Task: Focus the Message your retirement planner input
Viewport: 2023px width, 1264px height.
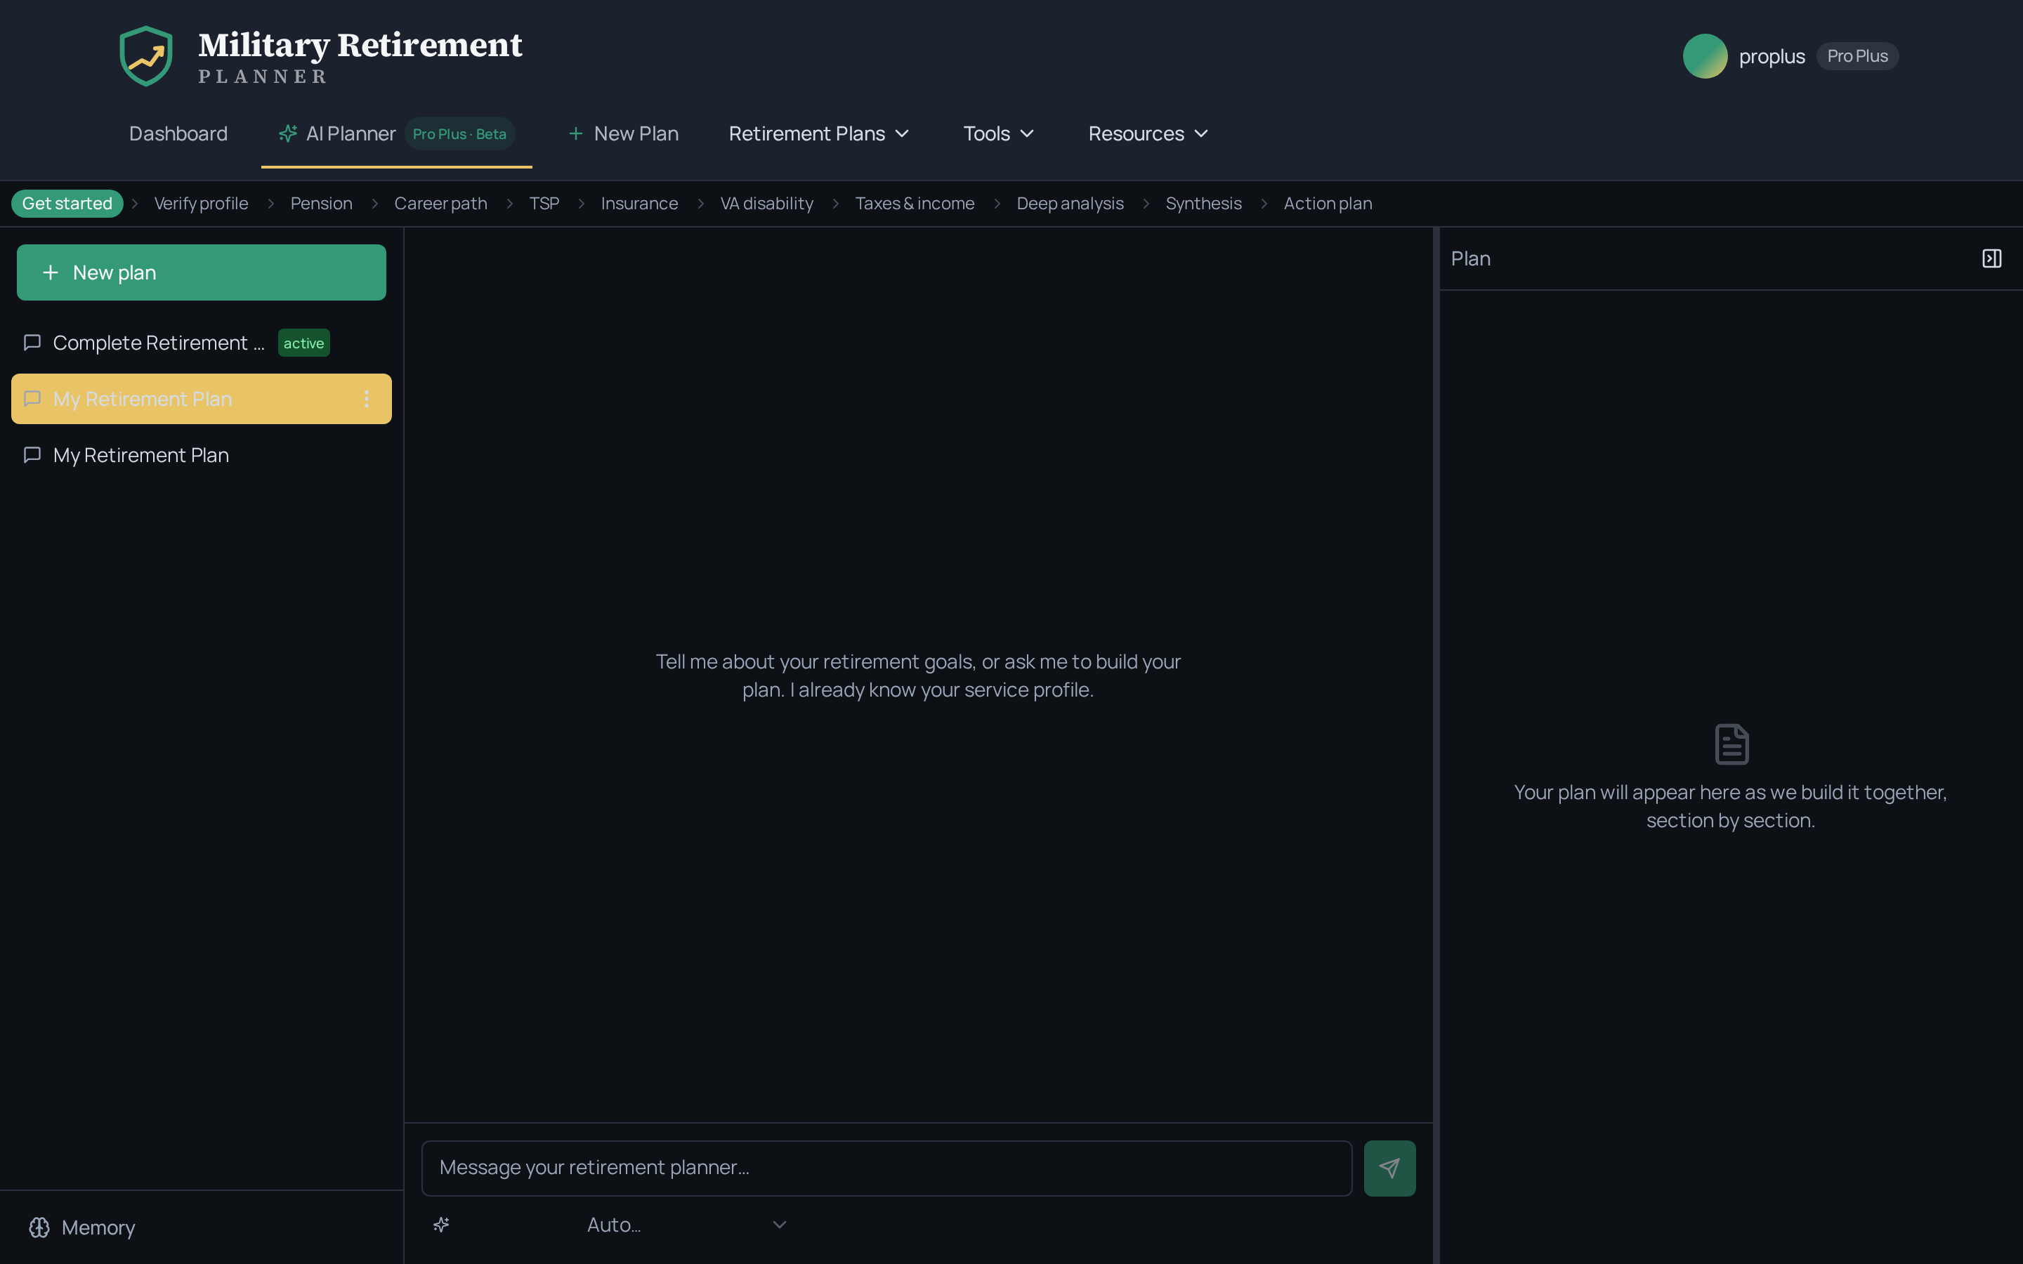Action: (887, 1168)
